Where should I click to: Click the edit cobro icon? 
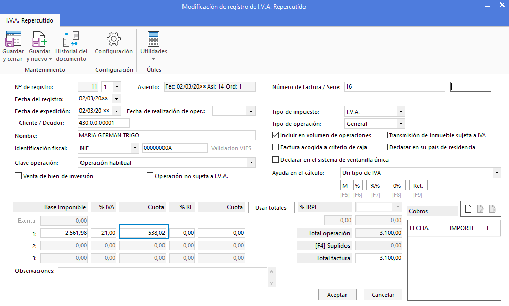coord(480,209)
